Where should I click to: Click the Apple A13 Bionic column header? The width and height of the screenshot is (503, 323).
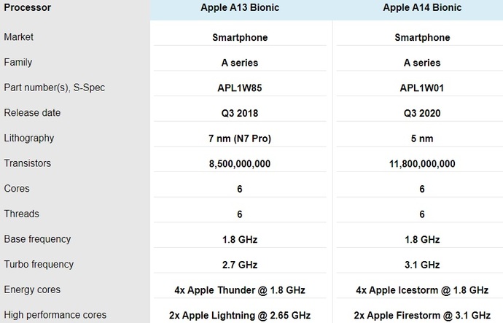(240, 7)
